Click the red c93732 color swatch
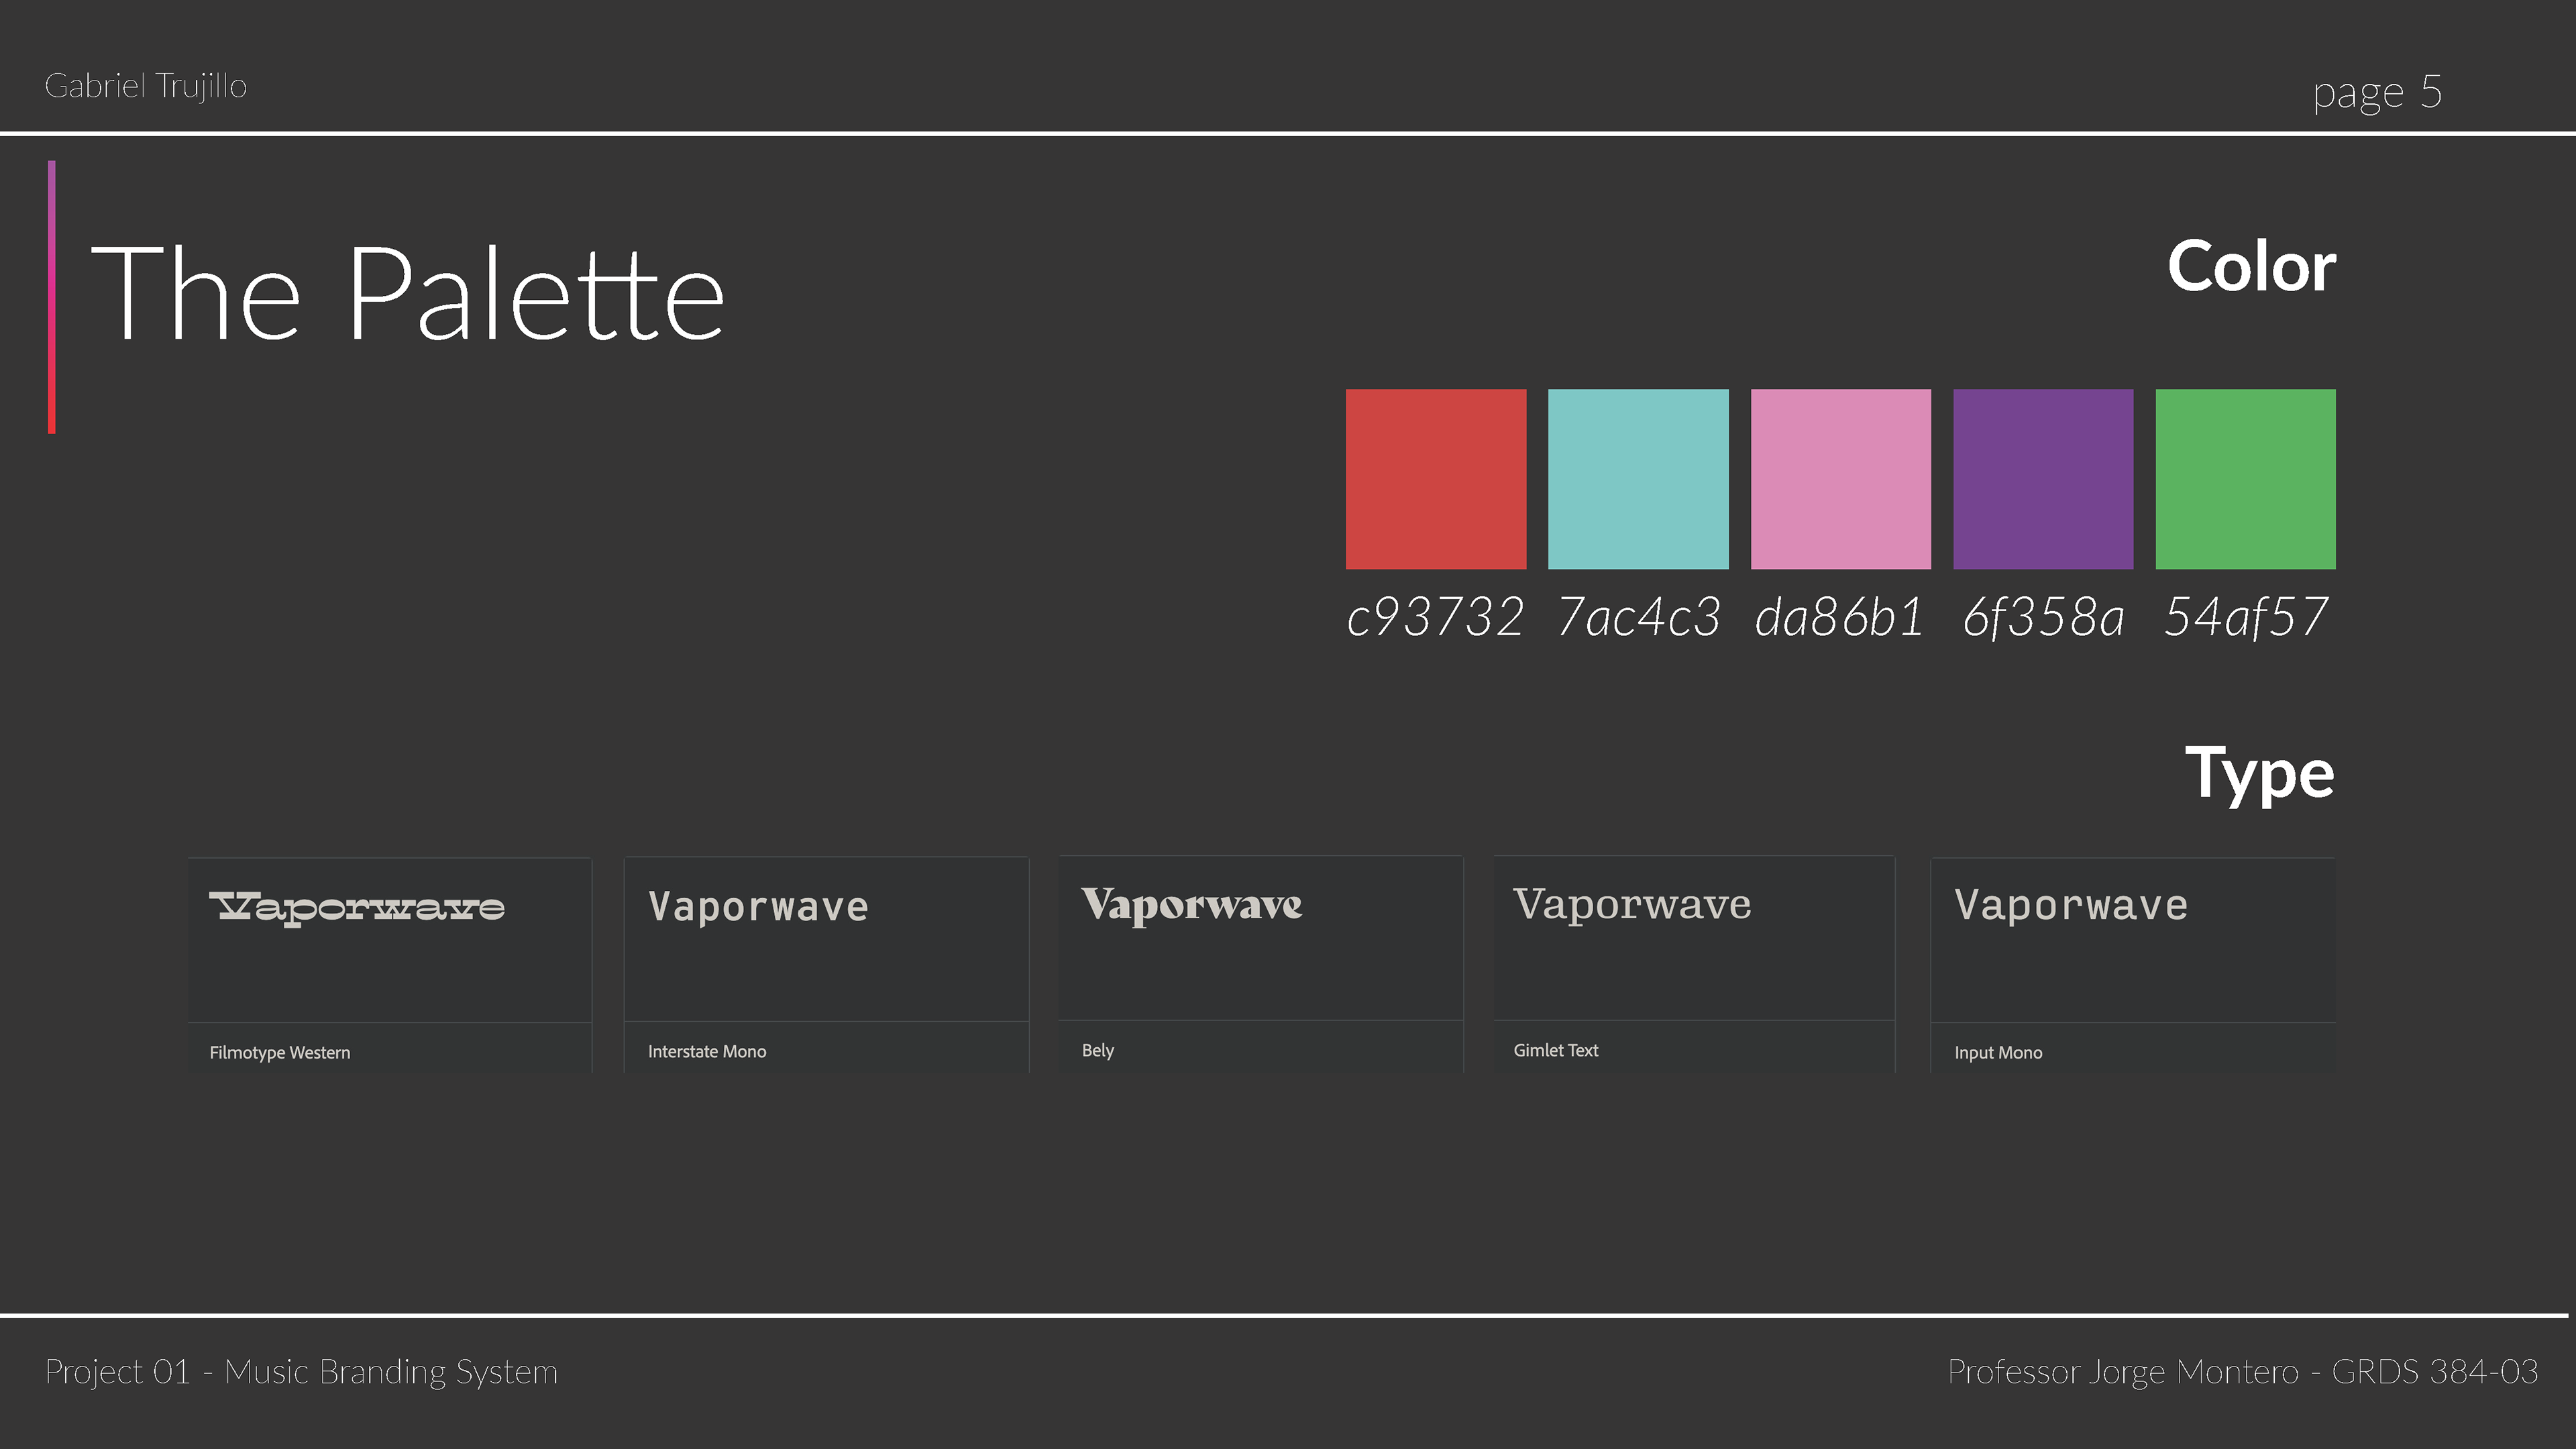 point(1435,479)
